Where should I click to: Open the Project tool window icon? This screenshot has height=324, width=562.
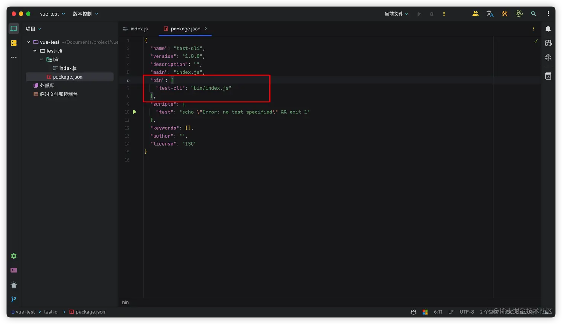14,29
